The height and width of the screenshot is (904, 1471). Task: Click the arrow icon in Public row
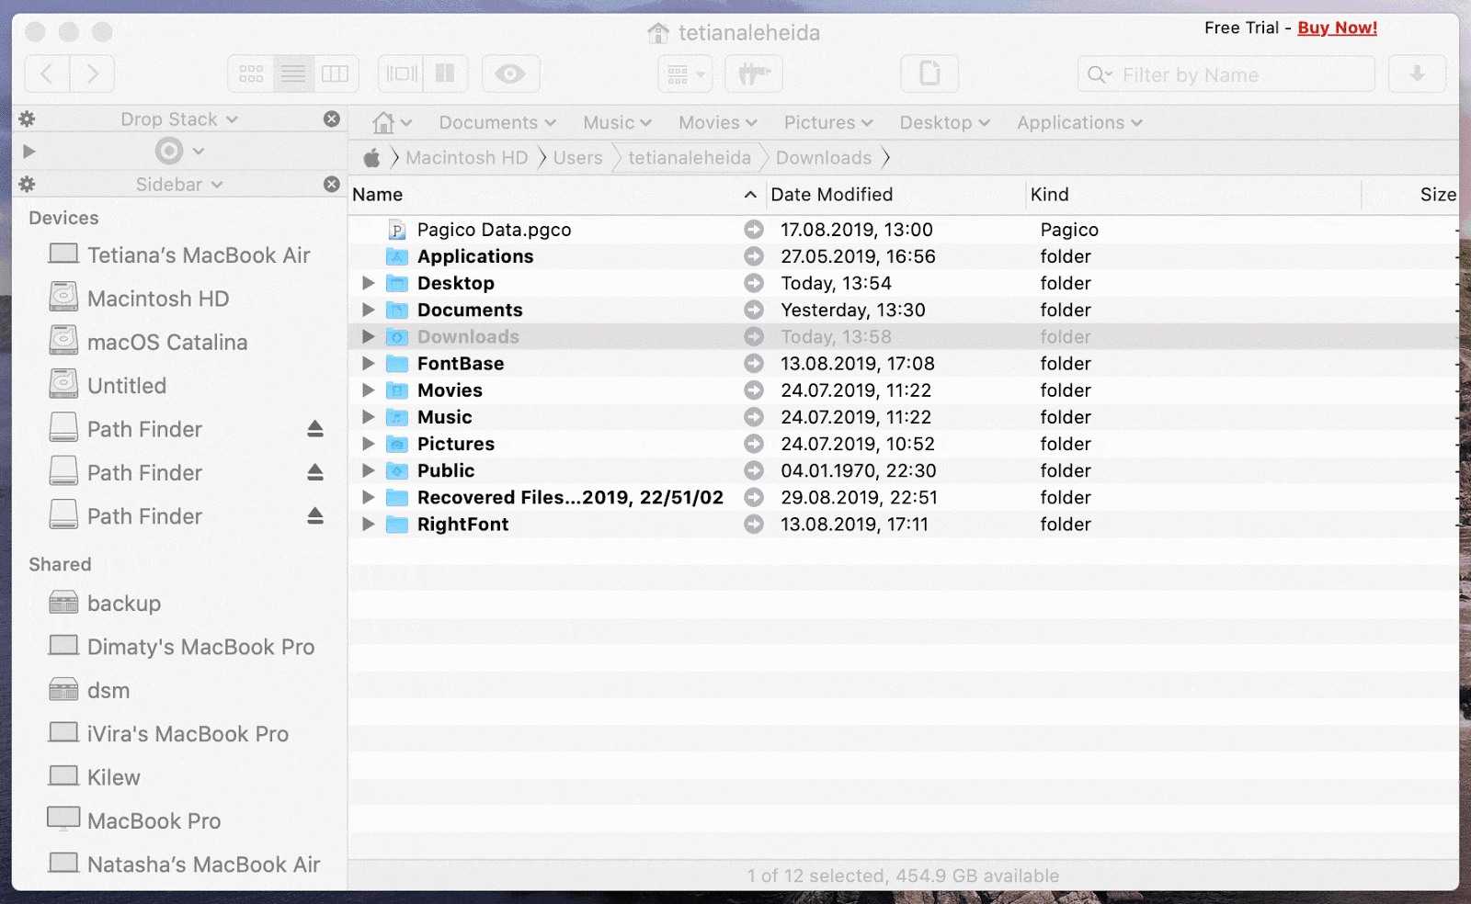click(x=754, y=470)
